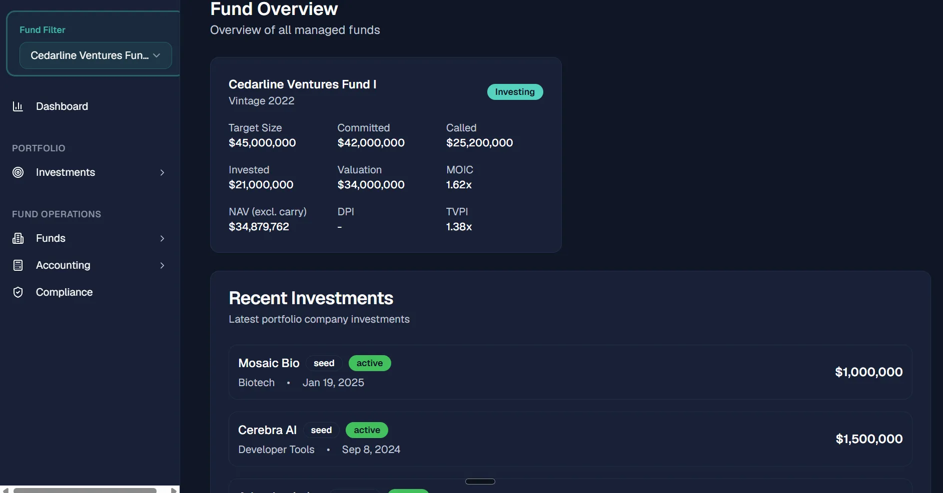The height and width of the screenshot is (493, 943).
Task: Expand the Accounting submenu chevron
Action: pos(162,265)
